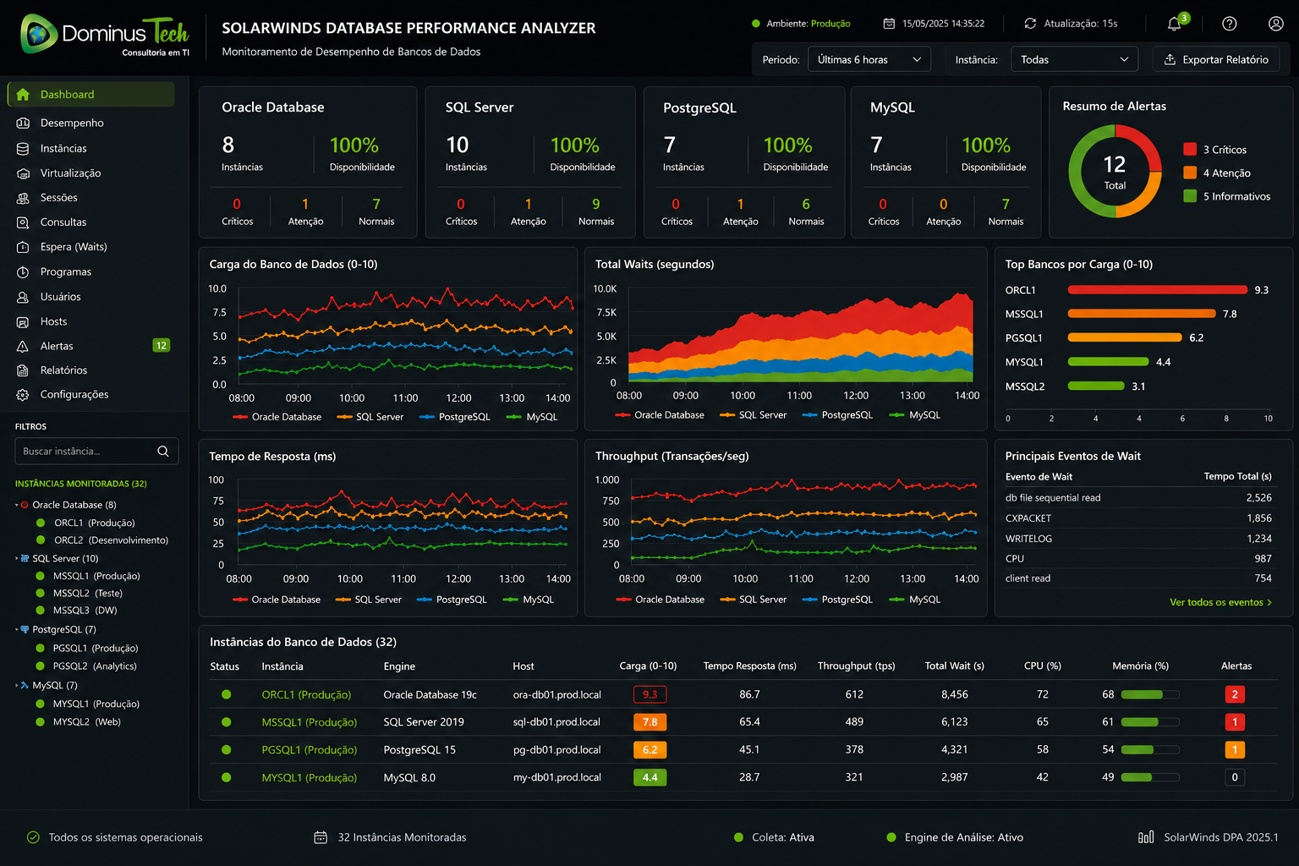Click ORCL1 red alert badge 2
The image size is (1299, 866).
coord(1235,695)
